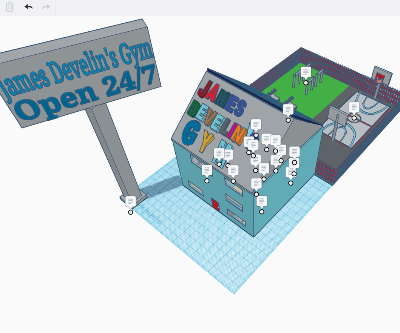Image resolution: width=400 pixels, height=333 pixels.
Task: Select the red front door
Action: point(216,205)
